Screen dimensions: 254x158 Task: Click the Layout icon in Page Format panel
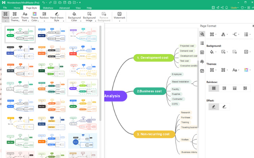[x=212, y=34]
